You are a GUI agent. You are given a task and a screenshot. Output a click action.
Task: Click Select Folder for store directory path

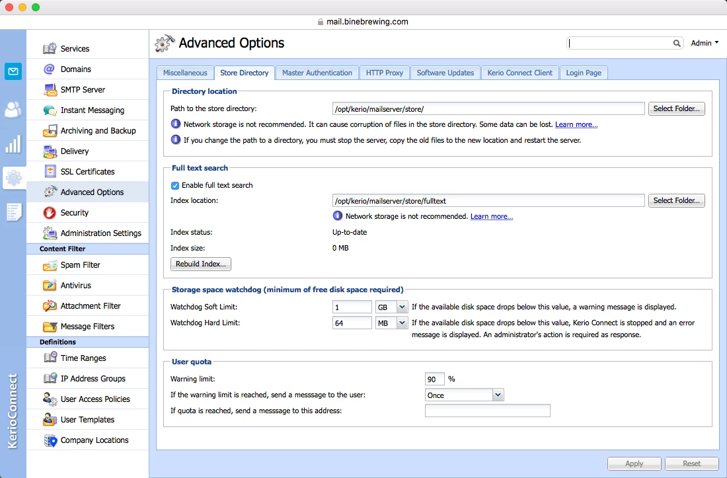point(677,108)
